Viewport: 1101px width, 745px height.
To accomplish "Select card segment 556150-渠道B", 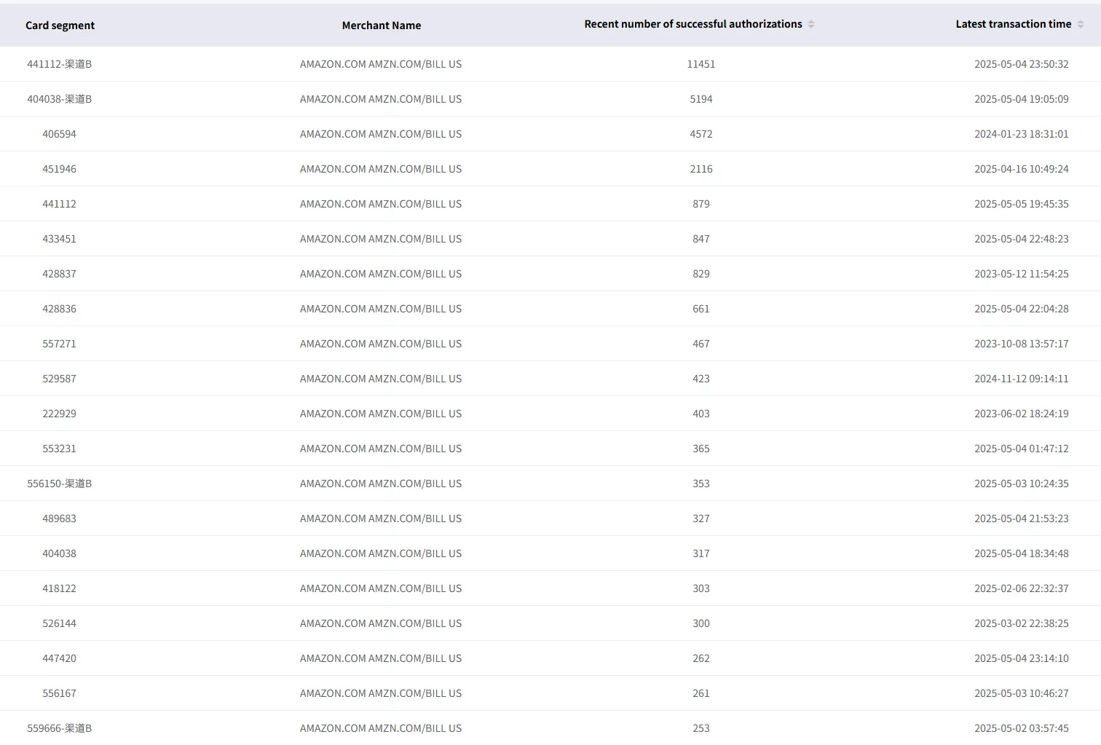I will tap(59, 484).
